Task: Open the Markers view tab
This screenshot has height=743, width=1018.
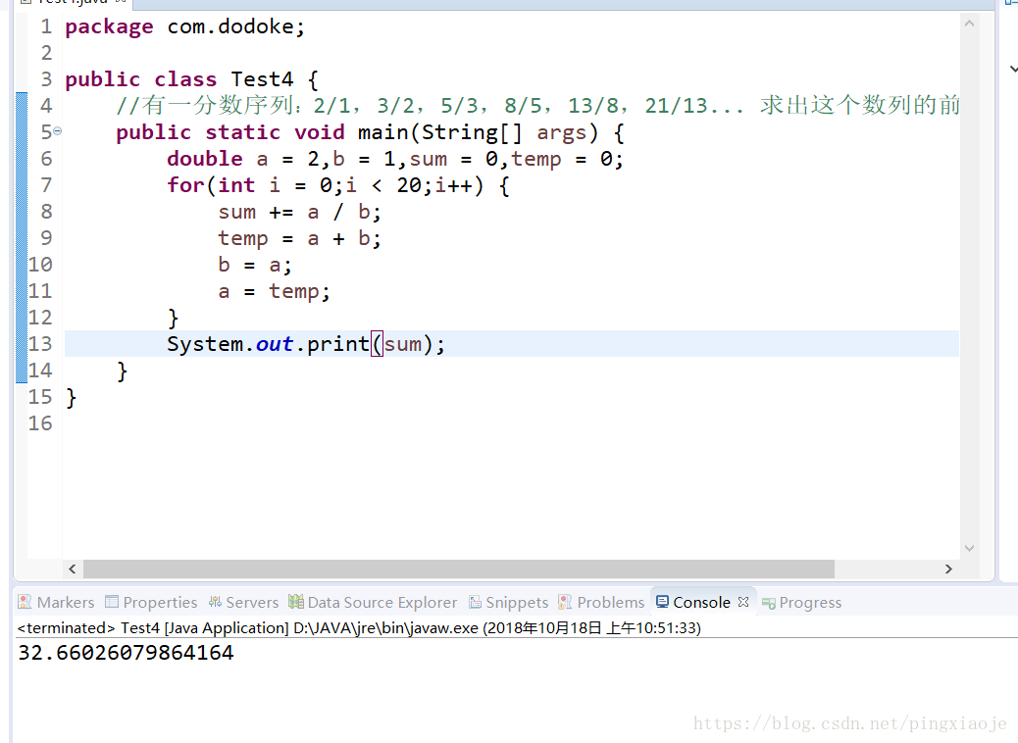Action: click(x=57, y=602)
